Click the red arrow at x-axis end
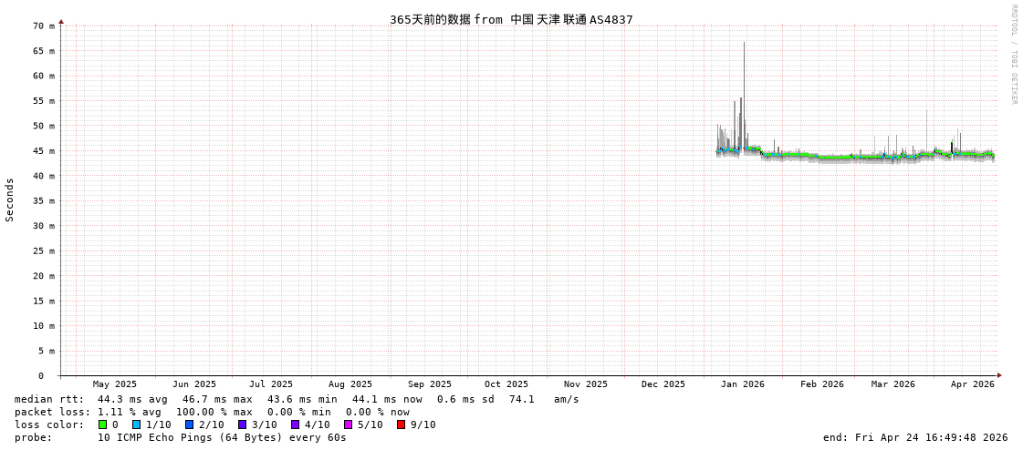This screenshot has width=1023, height=450. click(999, 375)
